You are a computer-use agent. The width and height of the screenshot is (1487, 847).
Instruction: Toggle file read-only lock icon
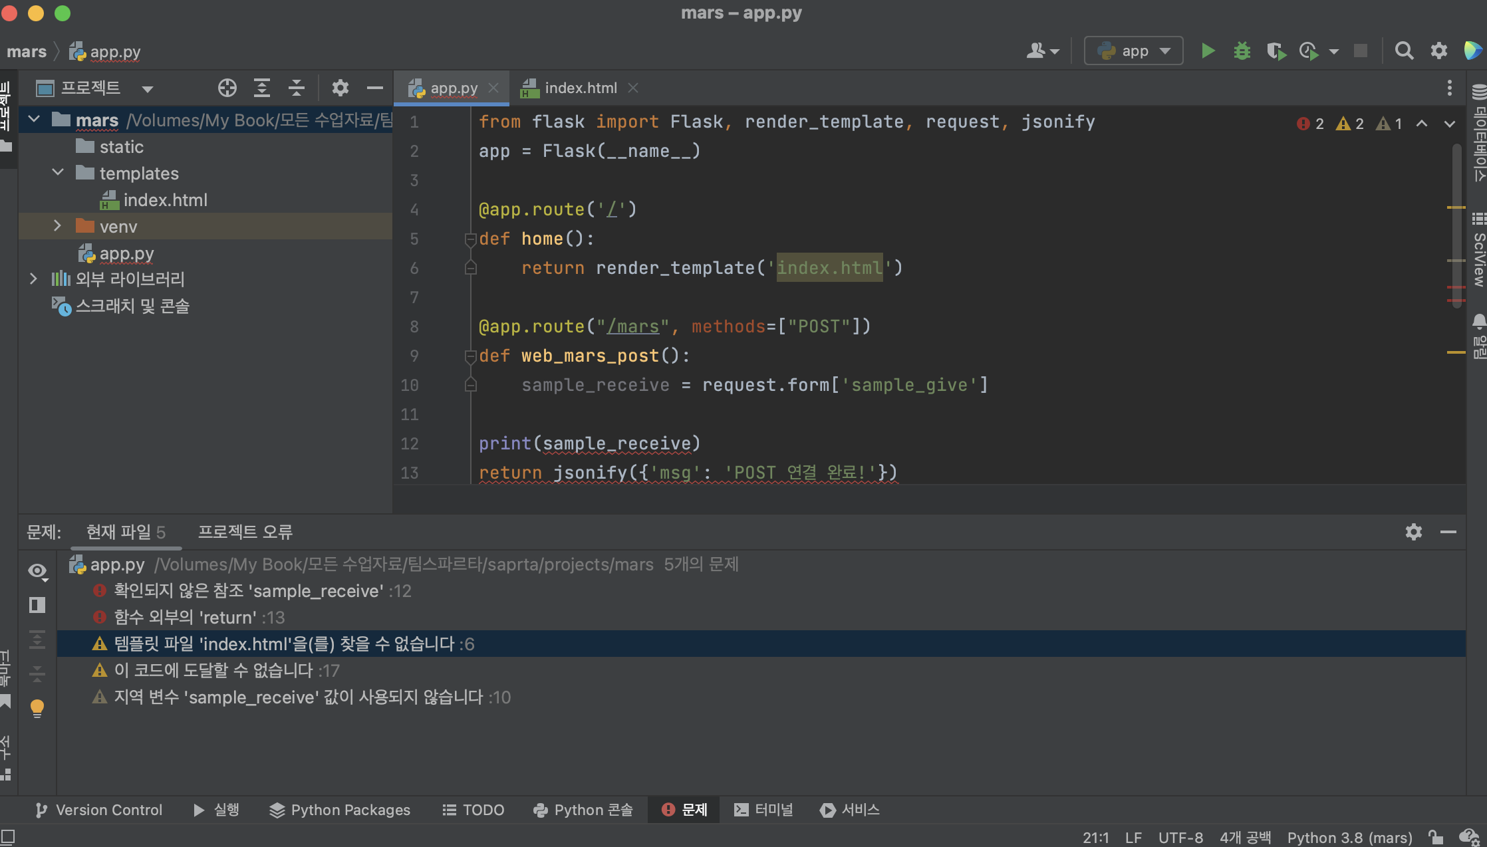click(1435, 837)
